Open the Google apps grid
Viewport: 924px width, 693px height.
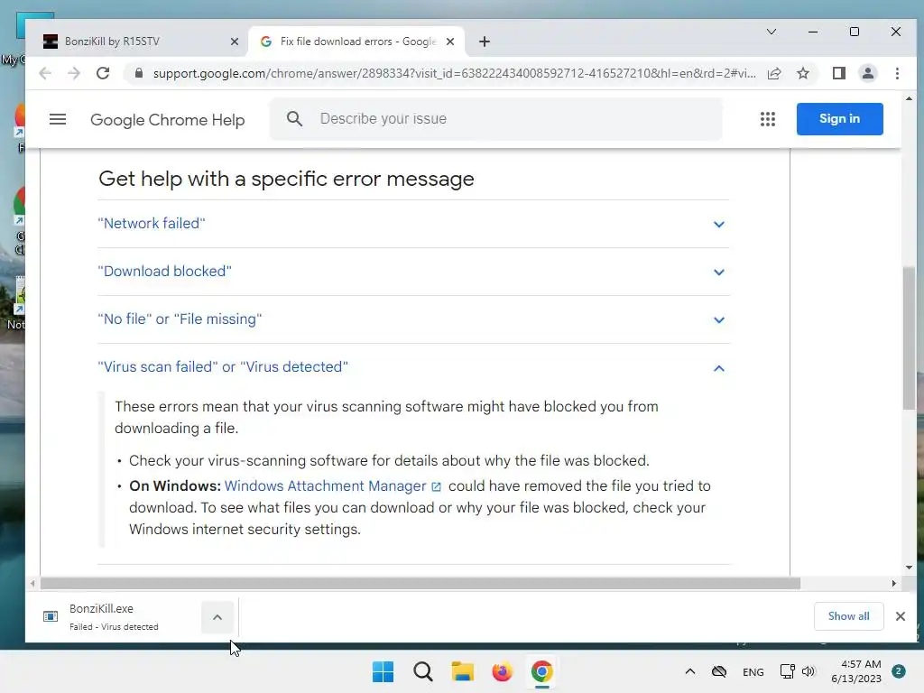[767, 119]
